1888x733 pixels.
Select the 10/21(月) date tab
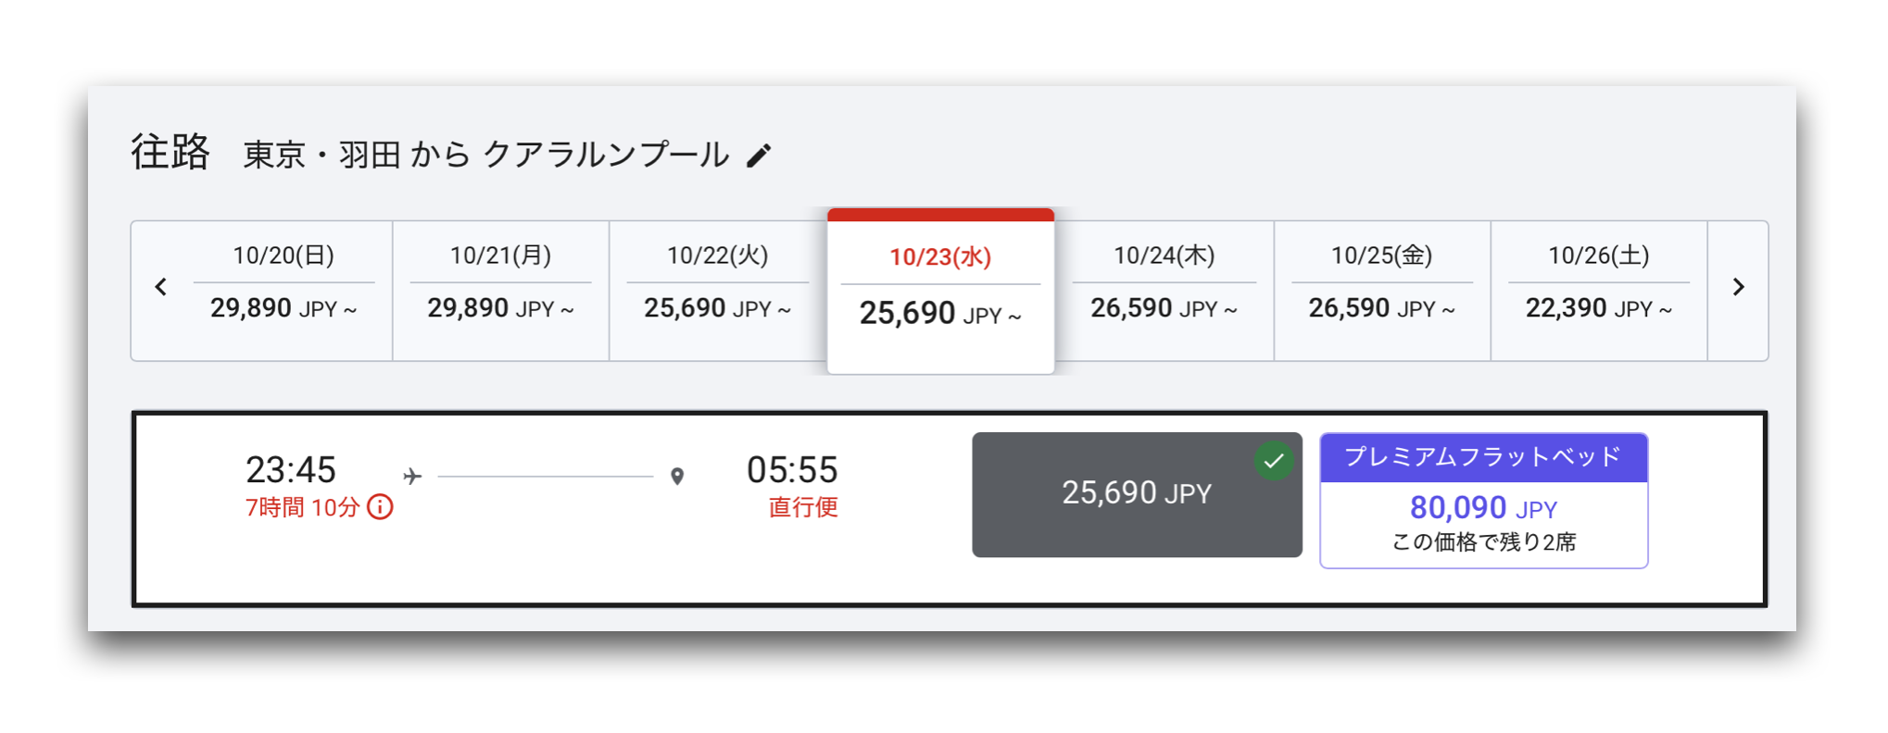(x=501, y=291)
